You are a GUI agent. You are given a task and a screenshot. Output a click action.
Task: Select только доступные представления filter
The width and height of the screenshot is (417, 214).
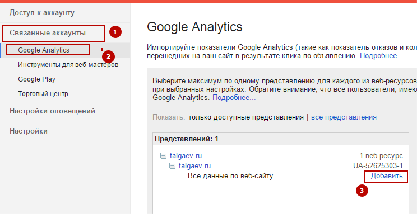tap(246, 117)
